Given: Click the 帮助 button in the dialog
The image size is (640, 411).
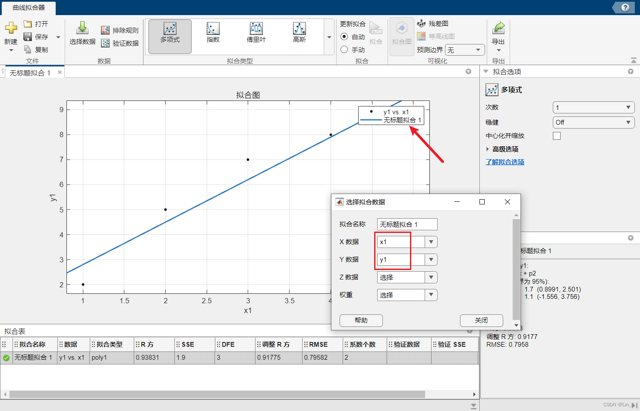Looking at the screenshot, I should pyautogui.click(x=361, y=320).
